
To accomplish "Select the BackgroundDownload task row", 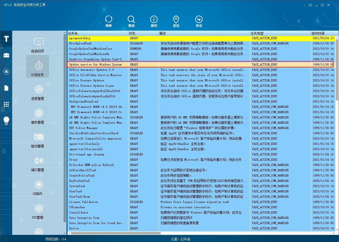I will pyautogui.click(x=202, y=101).
